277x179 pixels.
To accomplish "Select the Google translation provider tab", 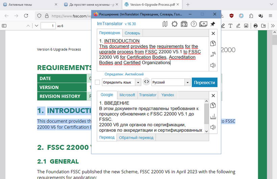I will (x=107, y=95).
